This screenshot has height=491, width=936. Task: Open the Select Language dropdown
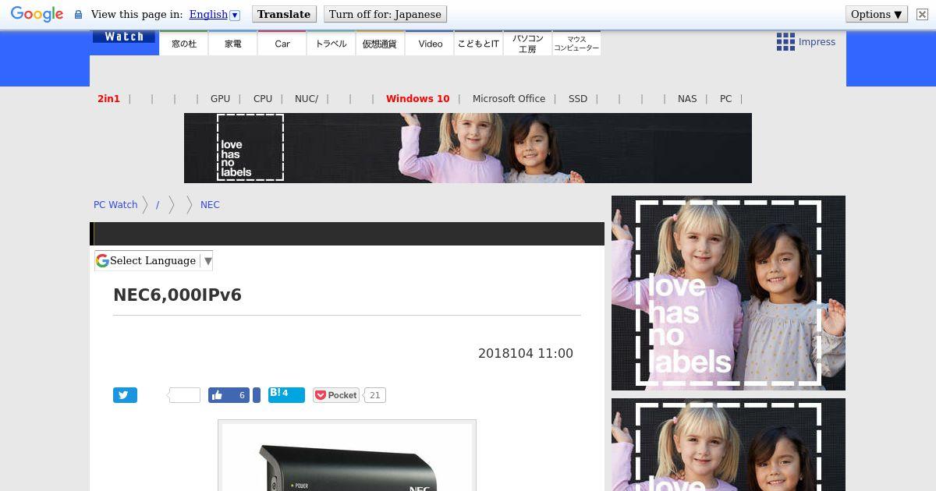click(x=154, y=261)
